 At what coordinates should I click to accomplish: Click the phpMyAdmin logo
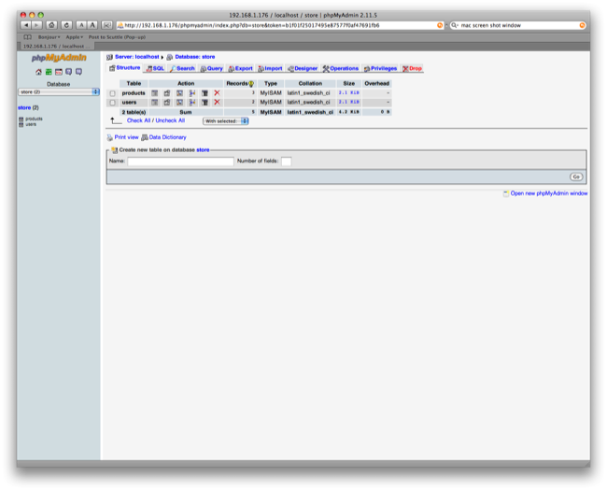tap(59, 58)
